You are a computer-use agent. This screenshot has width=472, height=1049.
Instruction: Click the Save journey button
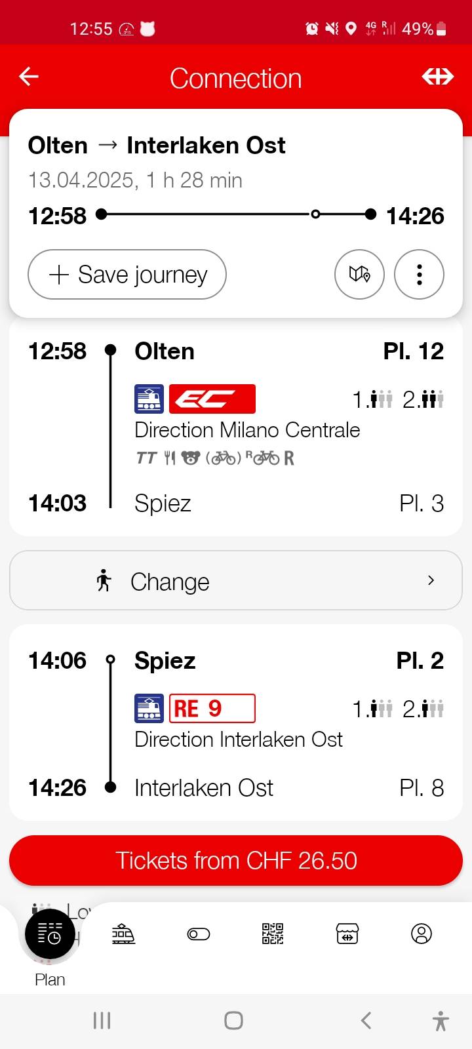127,275
